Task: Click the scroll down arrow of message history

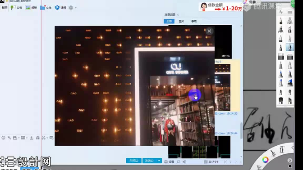Action: point(241,157)
